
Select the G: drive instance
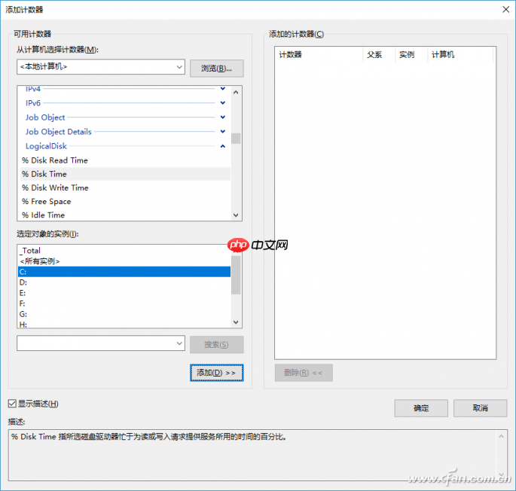click(124, 314)
